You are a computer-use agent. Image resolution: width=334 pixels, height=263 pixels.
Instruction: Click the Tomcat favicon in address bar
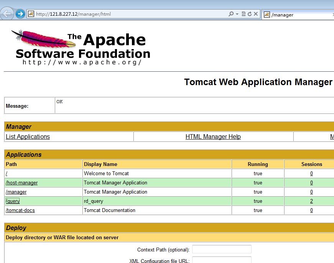tap(31, 14)
